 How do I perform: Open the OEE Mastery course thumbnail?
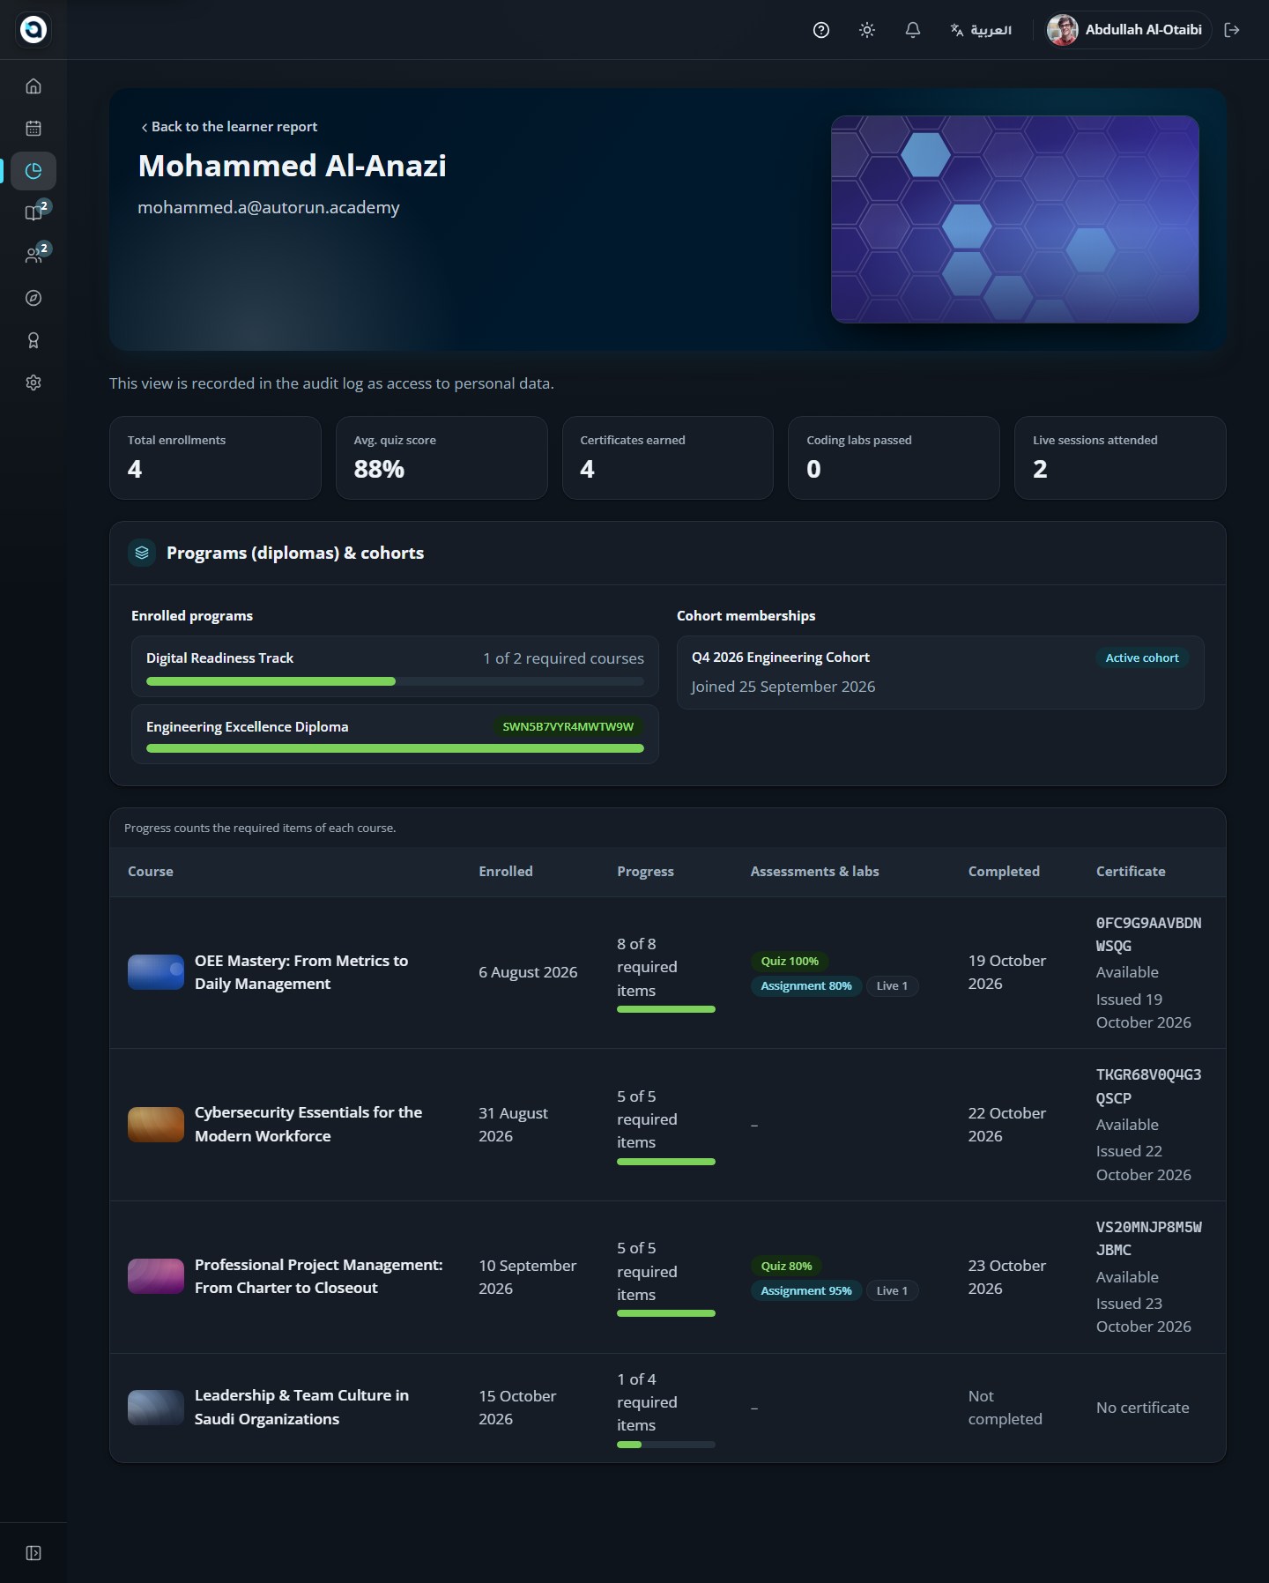coord(156,972)
